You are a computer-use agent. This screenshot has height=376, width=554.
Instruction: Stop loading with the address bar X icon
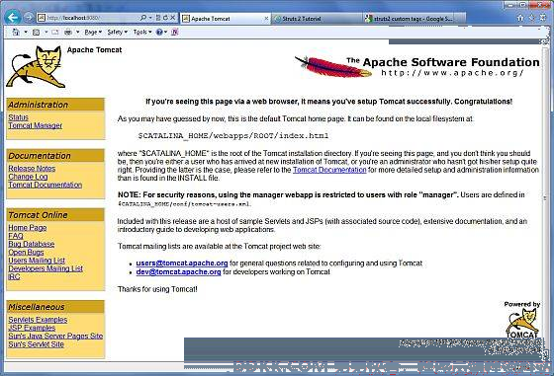173,17
